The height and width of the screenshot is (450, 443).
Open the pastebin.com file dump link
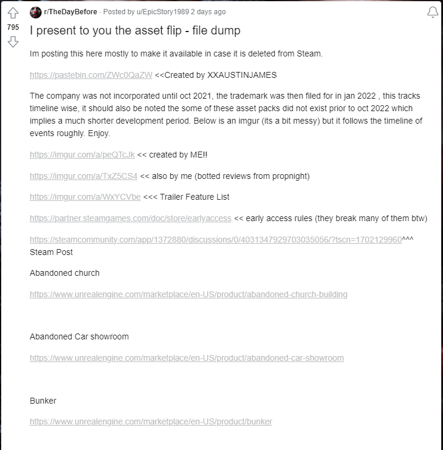(91, 75)
